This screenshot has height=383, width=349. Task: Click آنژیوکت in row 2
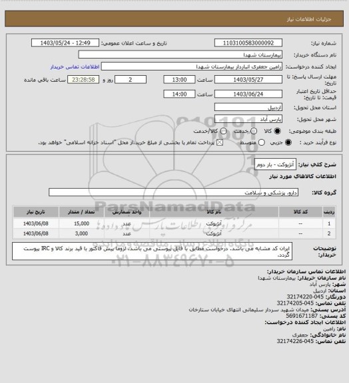(x=214, y=234)
